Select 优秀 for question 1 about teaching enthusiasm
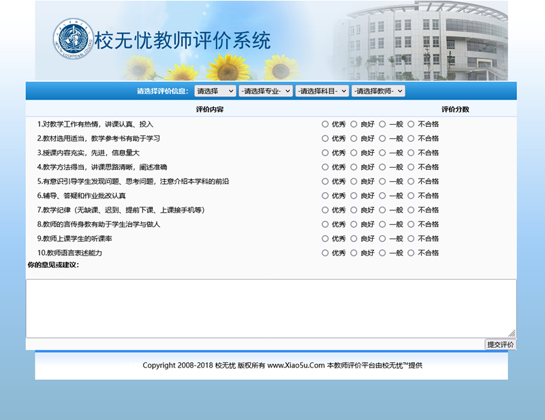The width and height of the screenshot is (545, 420). click(325, 124)
